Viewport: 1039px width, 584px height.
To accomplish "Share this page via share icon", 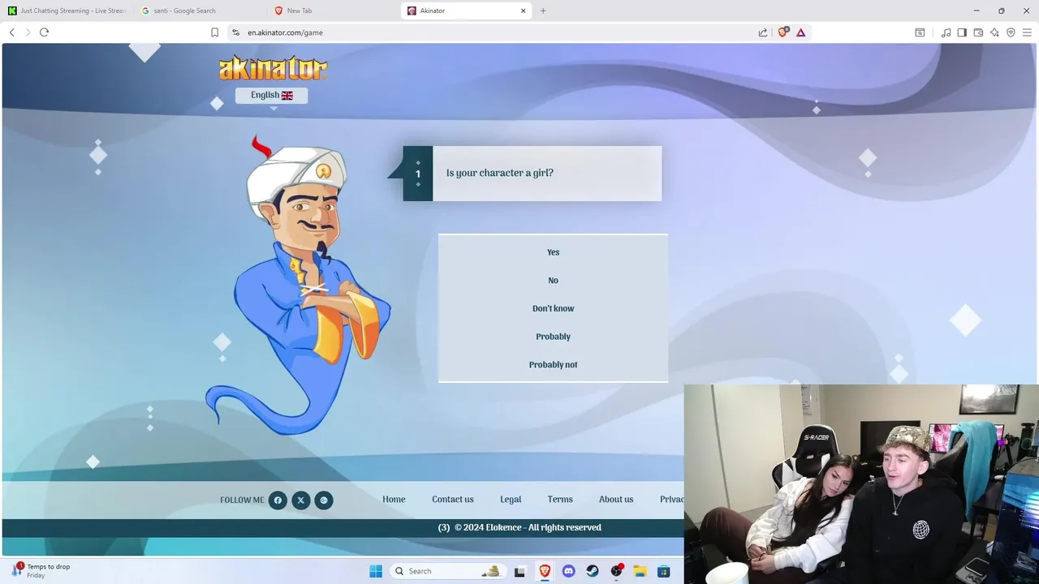I will (763, 32).
